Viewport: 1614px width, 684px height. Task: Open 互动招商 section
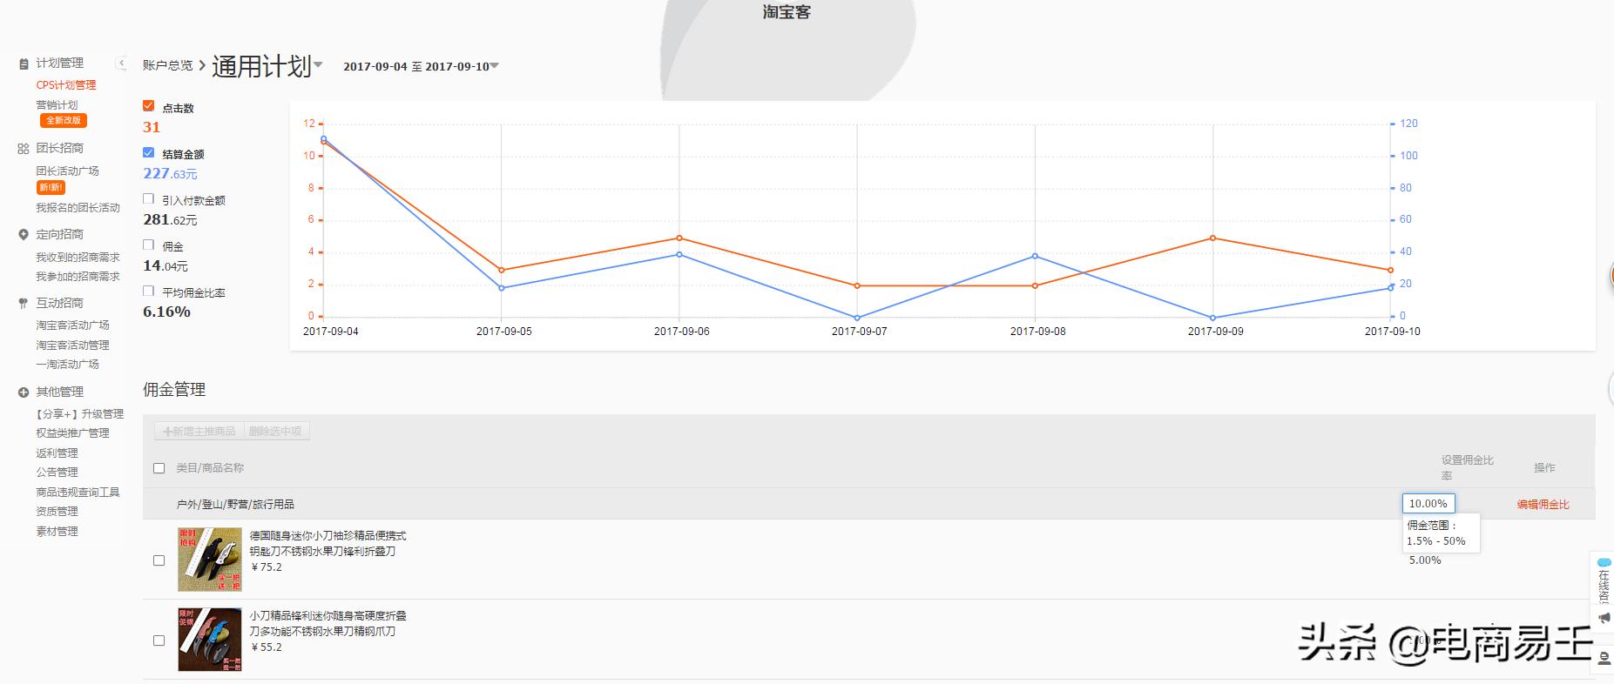click(59, 304)
